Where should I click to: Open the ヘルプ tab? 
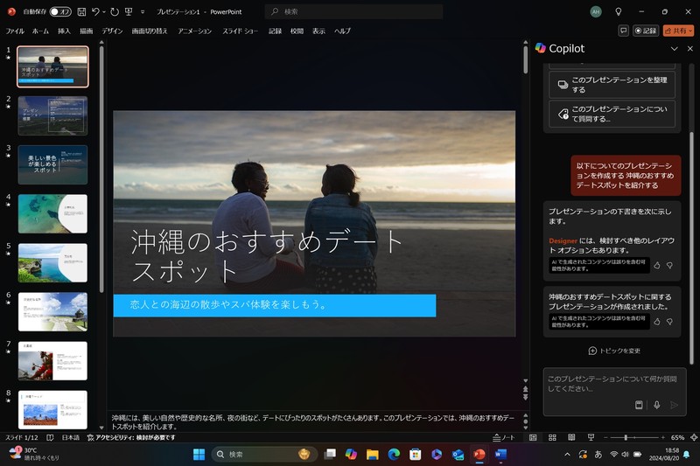pyautogui.click(x=342, y=31)
